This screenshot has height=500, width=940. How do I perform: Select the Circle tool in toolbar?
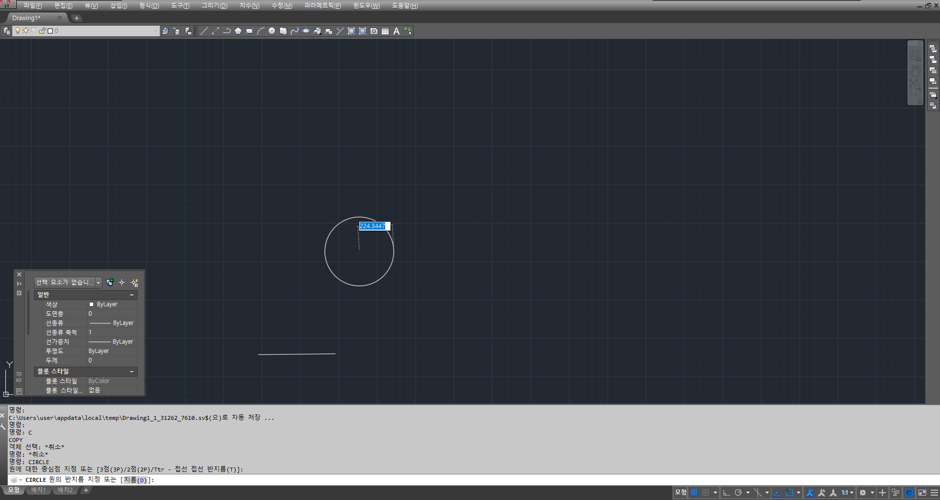tap(272, 31)
